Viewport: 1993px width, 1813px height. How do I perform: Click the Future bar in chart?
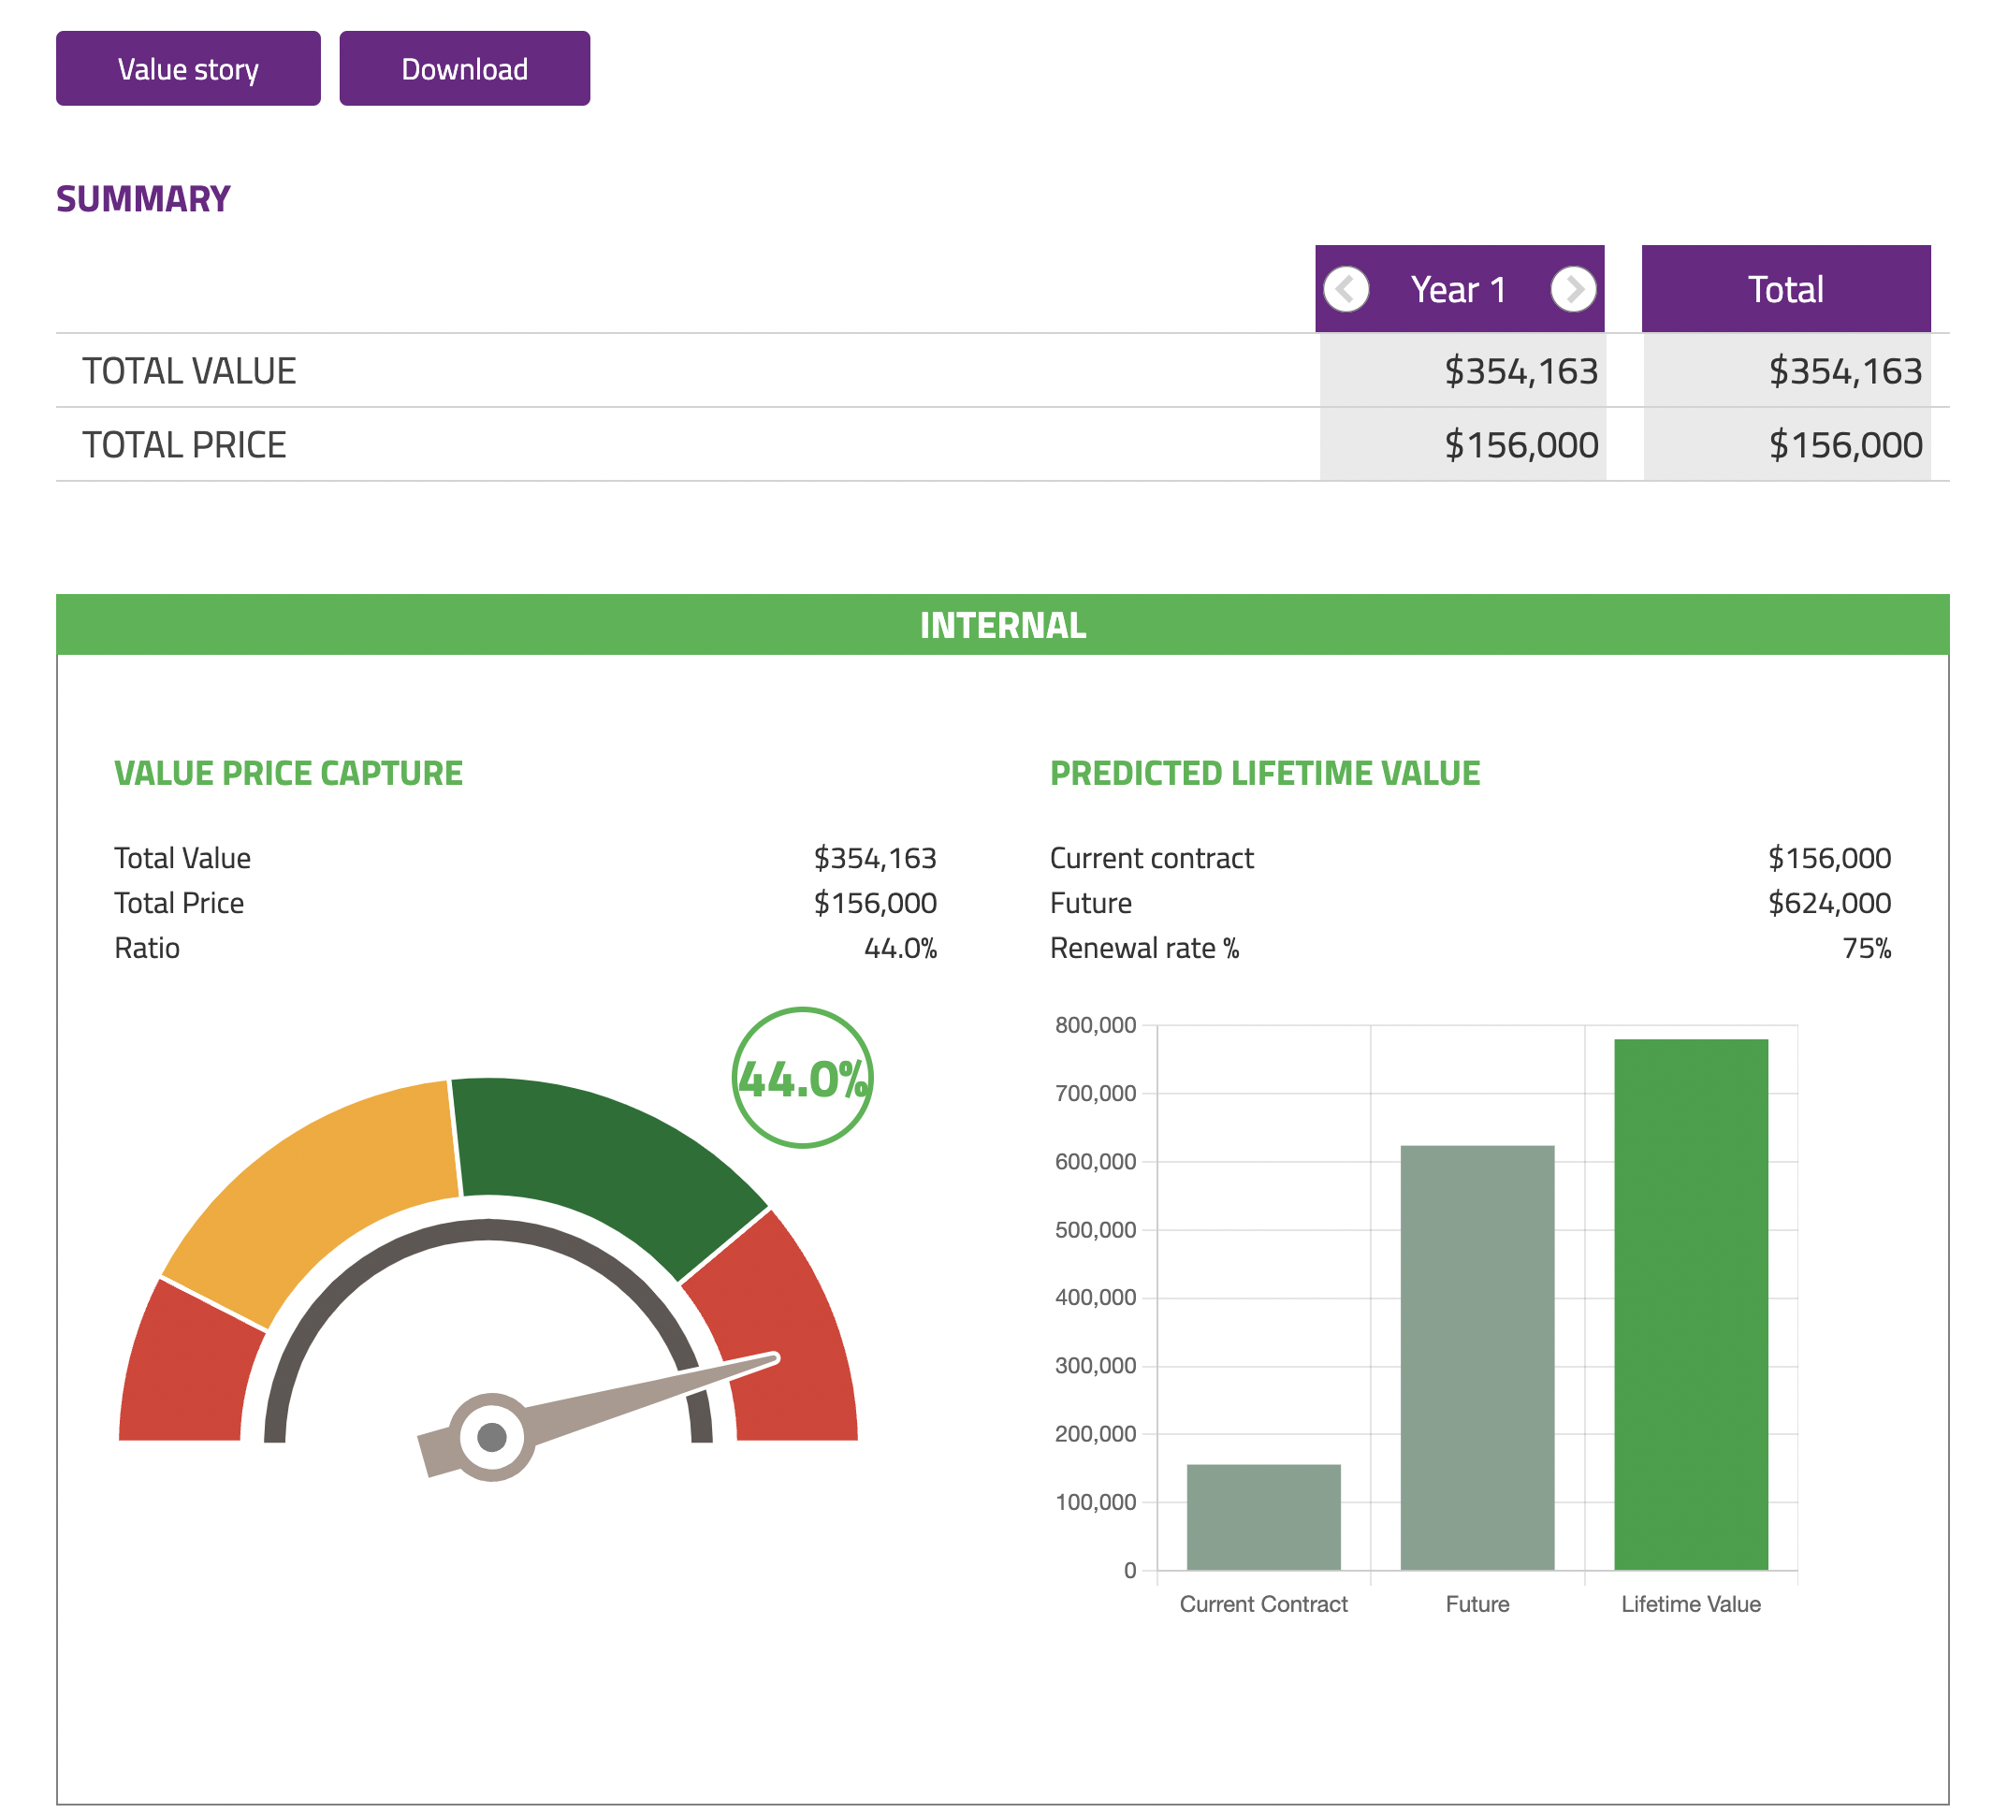1477,1359
